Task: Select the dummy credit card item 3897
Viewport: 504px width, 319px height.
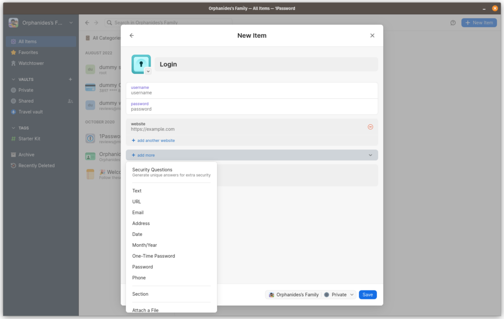Action: (102, 87)
